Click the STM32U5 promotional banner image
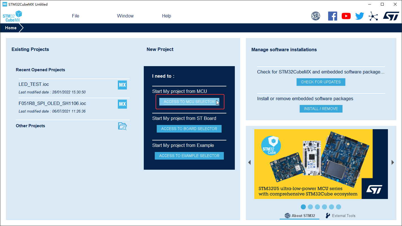Viewport: 402px width, 226px height. [x=321, y=164]
